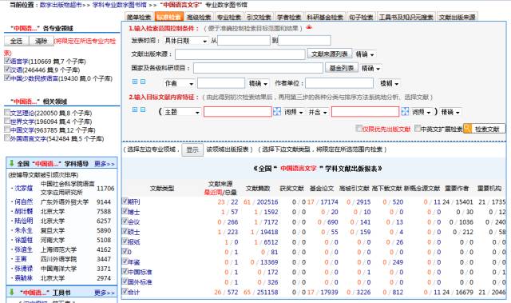The width and height of the screenshot is (511, 303).
Task: Check the 世界文学 related field
Action: (x=7, y=121)
